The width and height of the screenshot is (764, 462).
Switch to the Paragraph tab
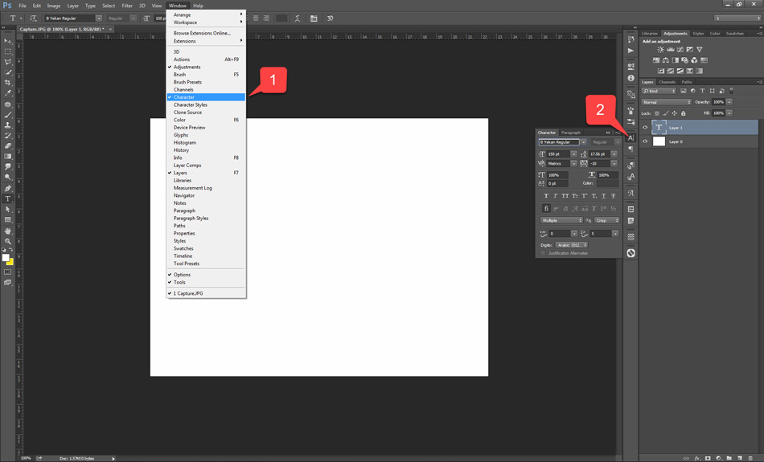point(571,133)
